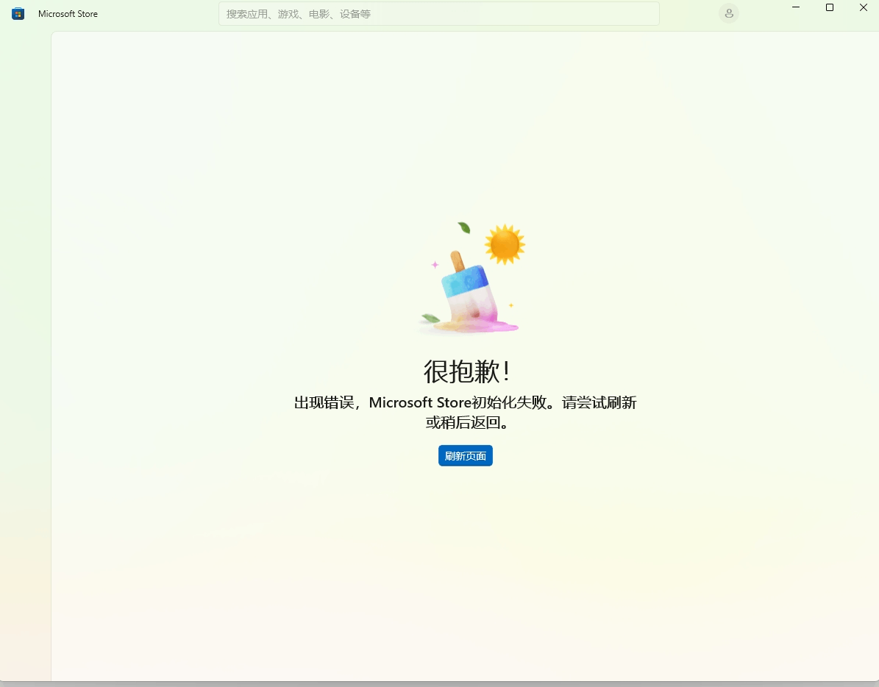Minimize the Microsoft Store window

pos(795,7)
